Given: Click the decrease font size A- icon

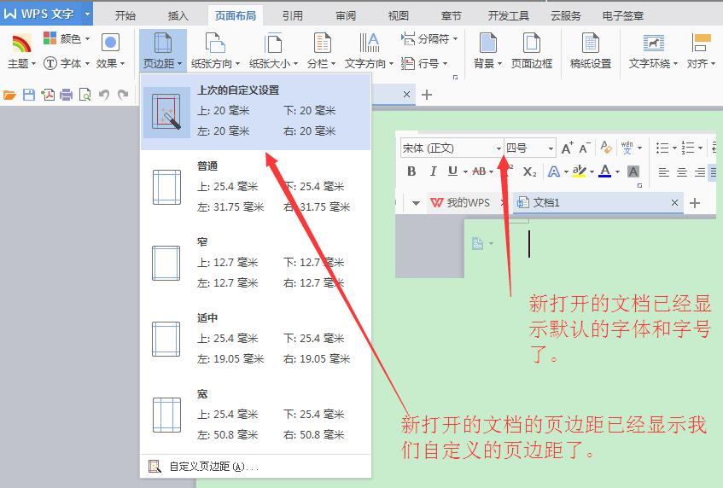Looking at the screenshot, I should pos(585,148).
